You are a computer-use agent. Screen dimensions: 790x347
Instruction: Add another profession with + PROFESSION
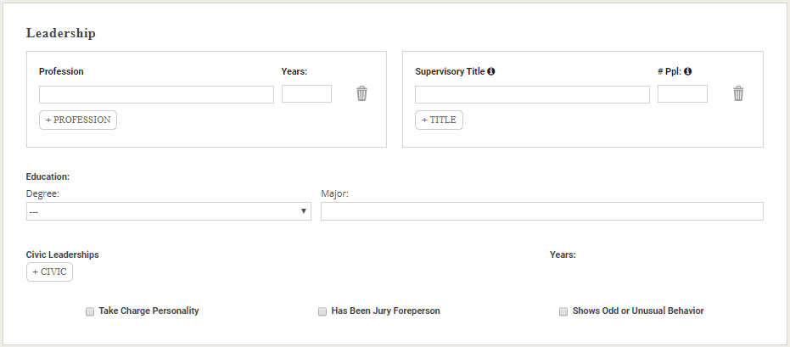click(x=78, y=120)
